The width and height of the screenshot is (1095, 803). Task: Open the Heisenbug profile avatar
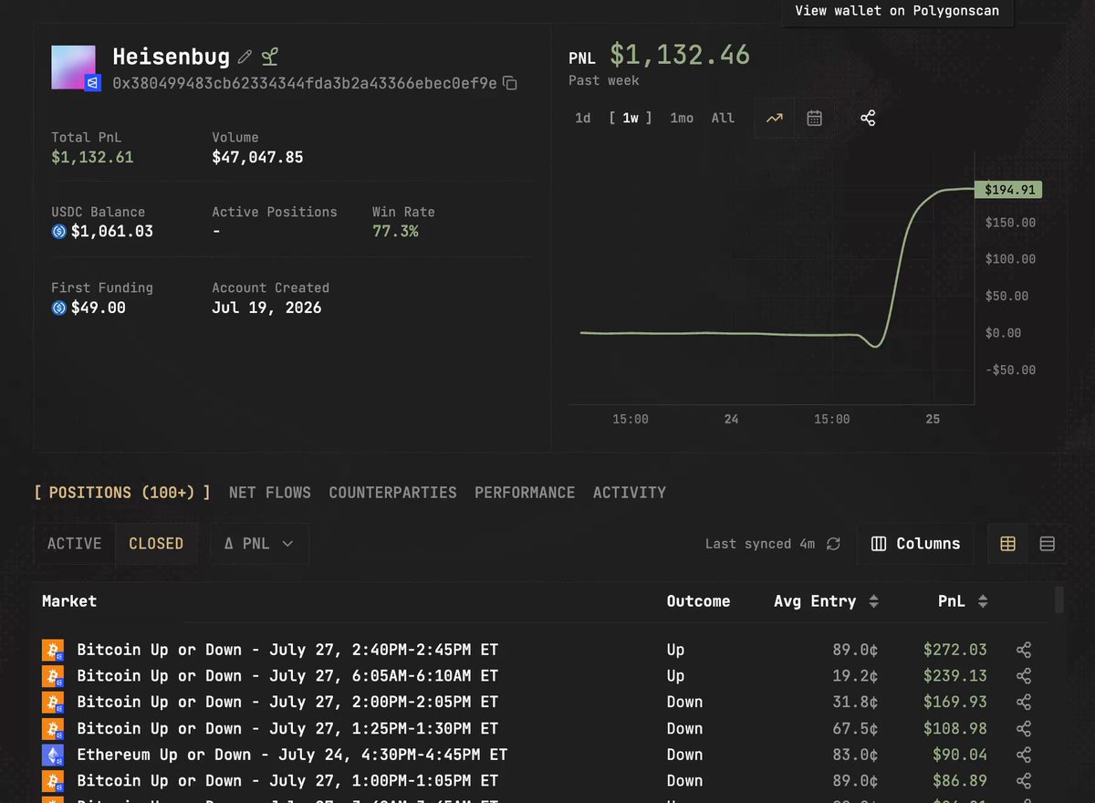(x=74, y=68)
